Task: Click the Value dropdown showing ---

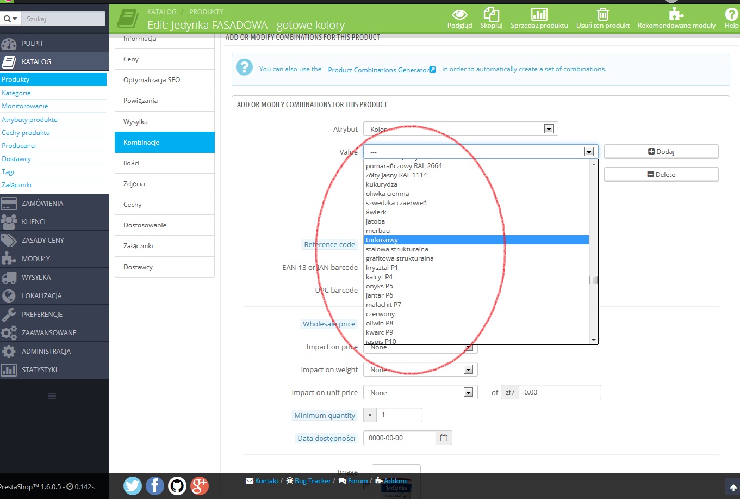Action: (x=481, y=152)
